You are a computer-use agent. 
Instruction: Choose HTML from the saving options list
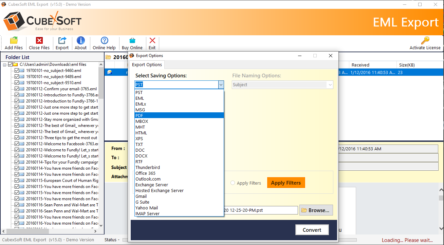click(179, 133)
